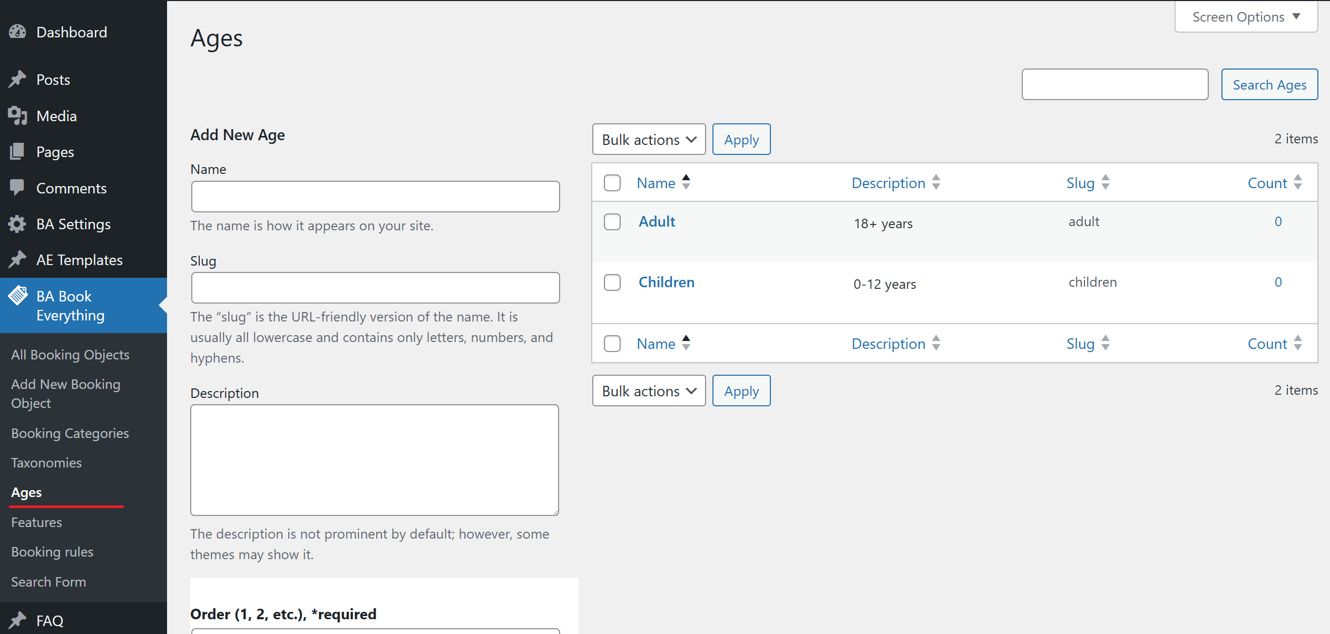
Task: Click the Pages icon in sidebar
Action: click(17, 152)
